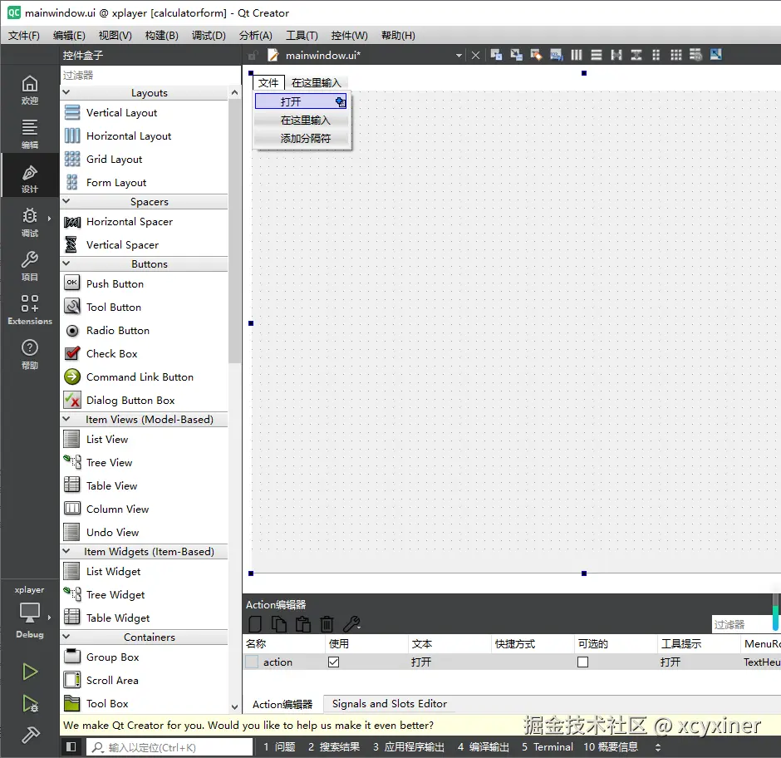Open the Debug mode bug icon

click(29, 222)
